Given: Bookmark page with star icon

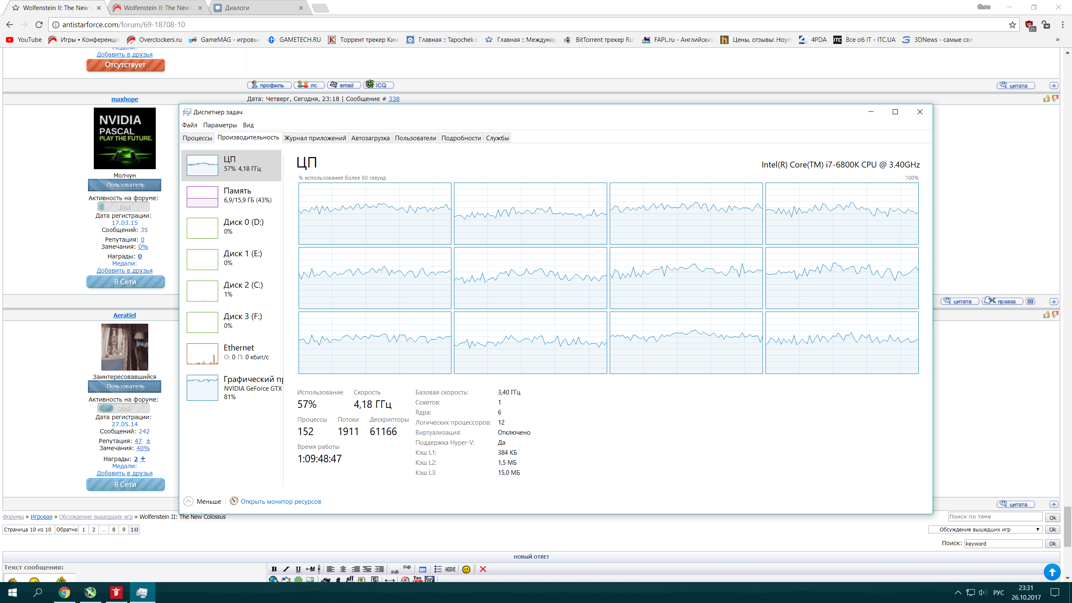Looking at the screenshot, I should click(1013, 25).
